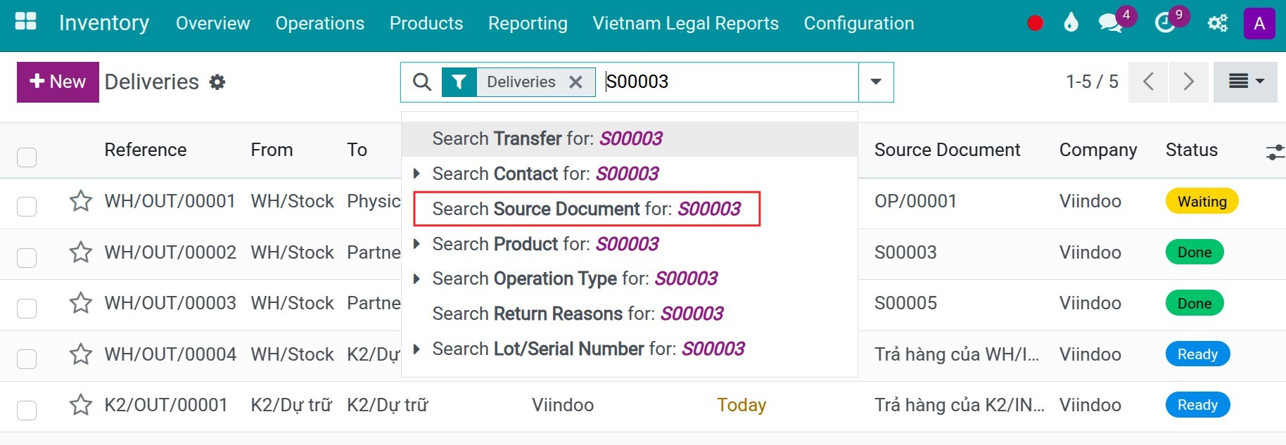Select the K2/OUT/00001 row checkbox
This screenshot has height=445, width=1286.
(x=27, y=410)
